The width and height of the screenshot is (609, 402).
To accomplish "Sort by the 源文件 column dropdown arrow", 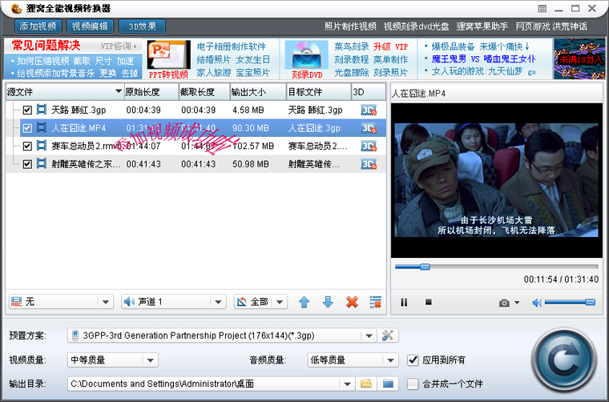I will tap(119, 92).
